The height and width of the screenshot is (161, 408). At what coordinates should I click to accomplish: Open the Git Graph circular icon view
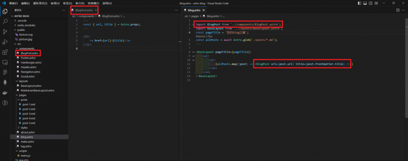tap(5, 103)
